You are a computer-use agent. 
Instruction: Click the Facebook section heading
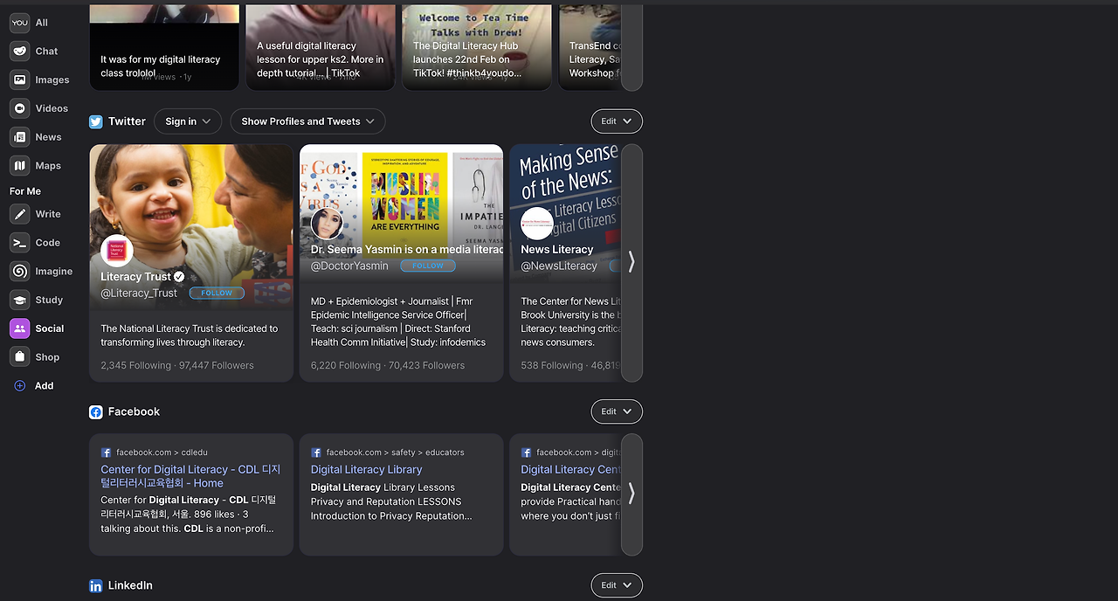click(x=134, y=411)
